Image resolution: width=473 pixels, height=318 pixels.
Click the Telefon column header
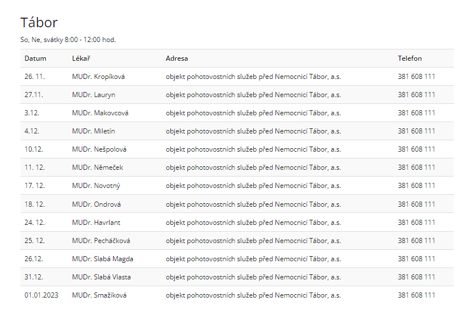[409, 58]
